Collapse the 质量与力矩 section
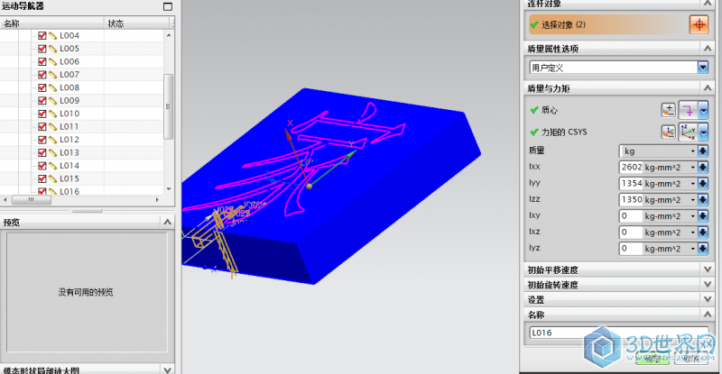Viewport: 722px width, 374px height. (708, 87)
